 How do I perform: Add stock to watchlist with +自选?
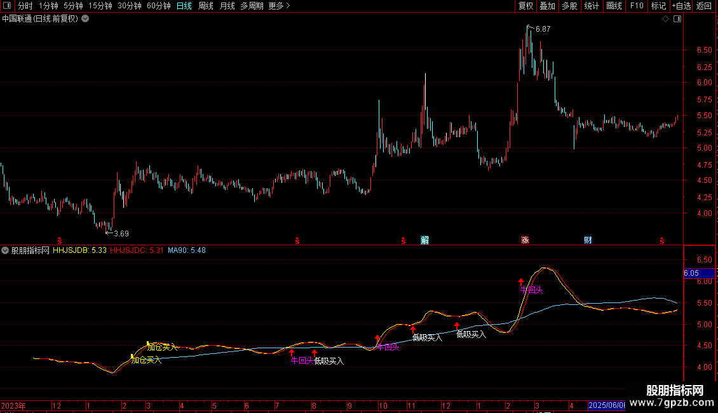pyautogui.click(x=681, y=6)
